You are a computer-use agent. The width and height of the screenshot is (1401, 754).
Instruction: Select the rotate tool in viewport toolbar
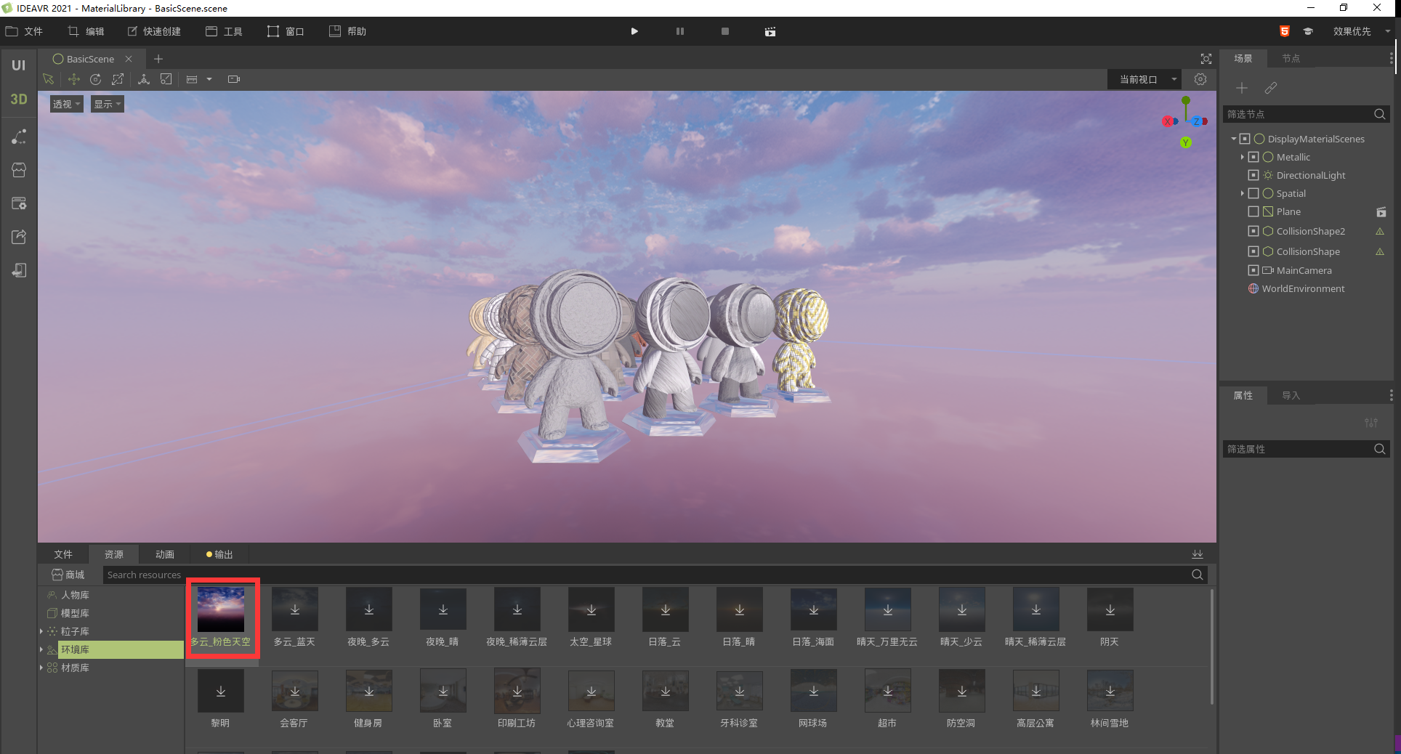pos(95,79)
